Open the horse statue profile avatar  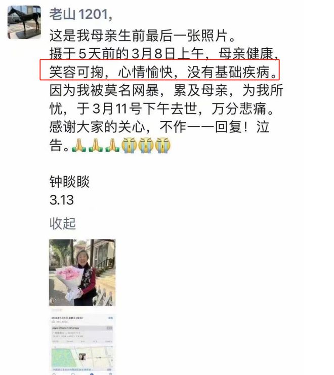[x=24, y=22]
